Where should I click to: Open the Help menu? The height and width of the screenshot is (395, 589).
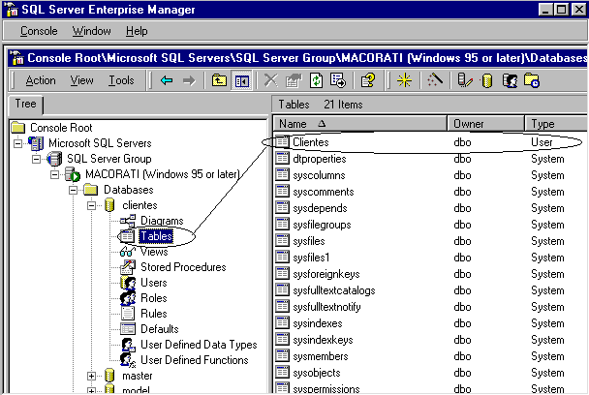tap(137, 31)
